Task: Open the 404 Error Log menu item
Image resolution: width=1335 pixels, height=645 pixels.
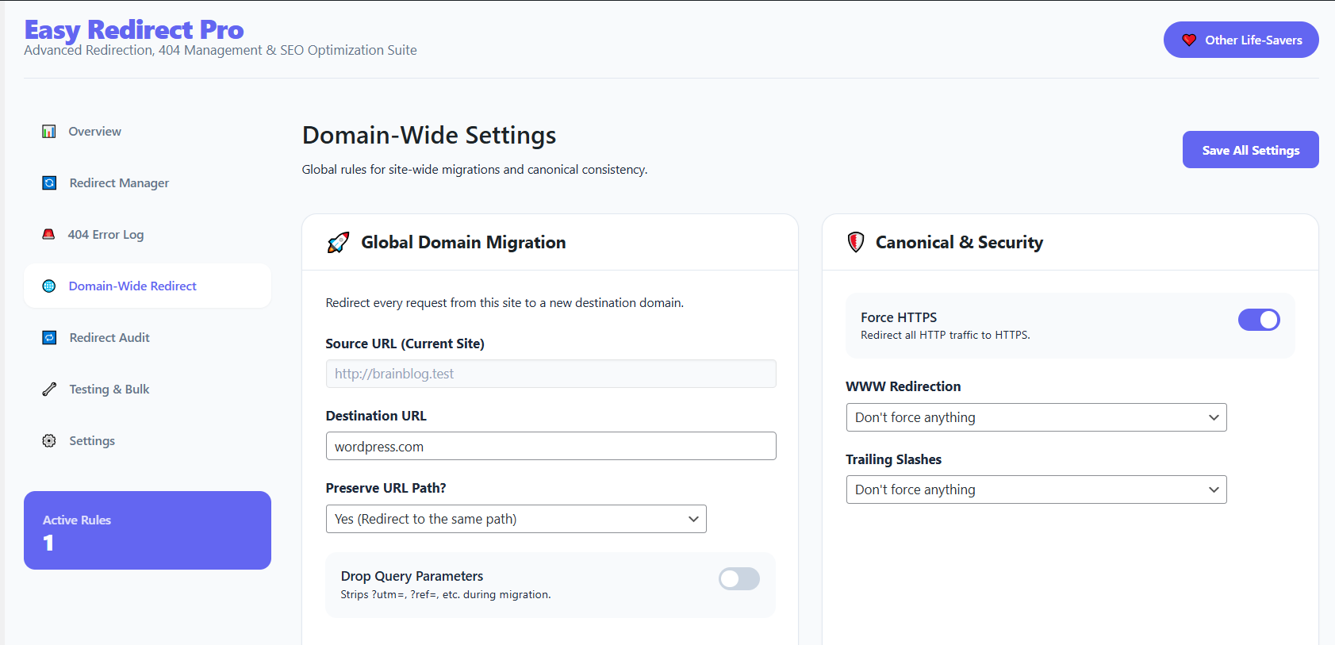Action: click(x=148, y=235)
